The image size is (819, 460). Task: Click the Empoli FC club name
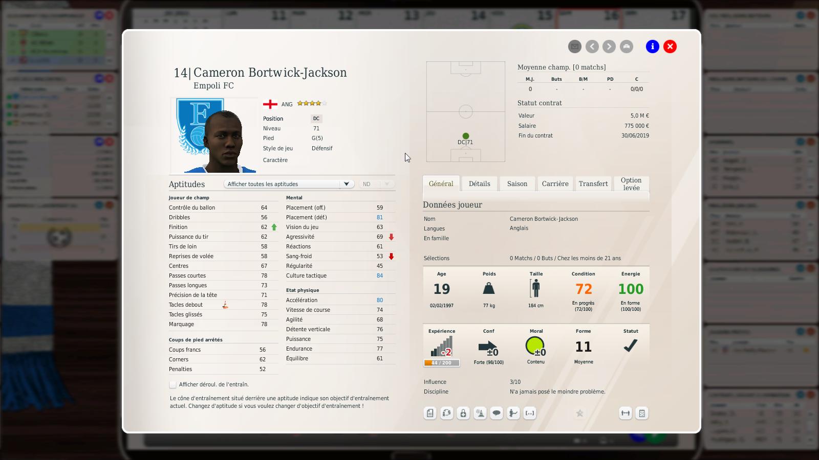coord(213,86)
